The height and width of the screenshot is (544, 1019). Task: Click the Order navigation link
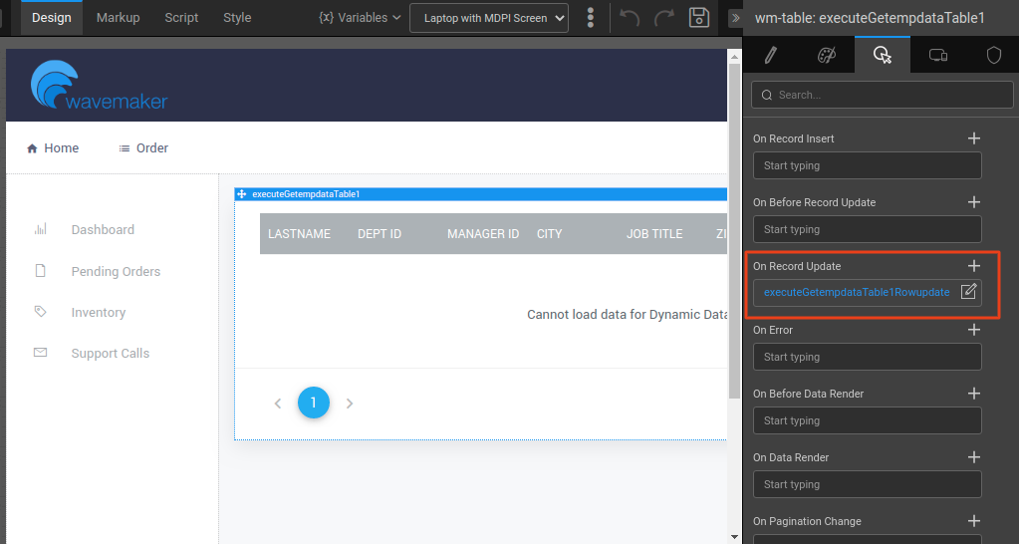(x=143, y=148)
